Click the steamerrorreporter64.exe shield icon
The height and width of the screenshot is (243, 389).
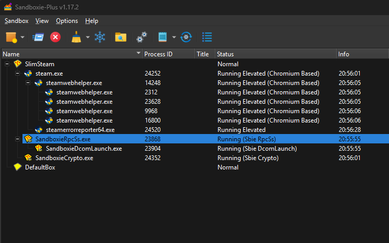39,130
